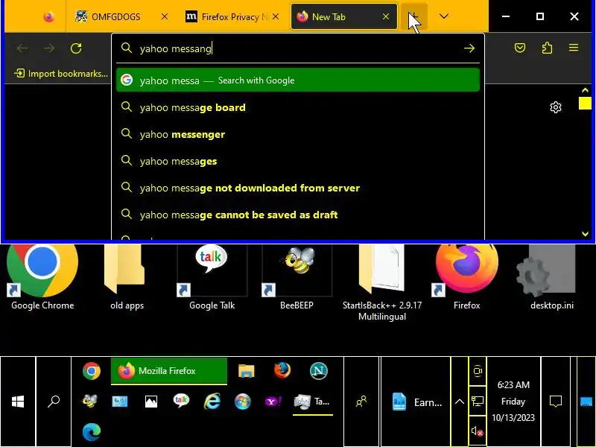Choose 'yahoo message not downloaded from server'
The width and height of the screenshot is (596, 447).
click(298, 188)
